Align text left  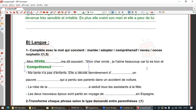(129, 12)
